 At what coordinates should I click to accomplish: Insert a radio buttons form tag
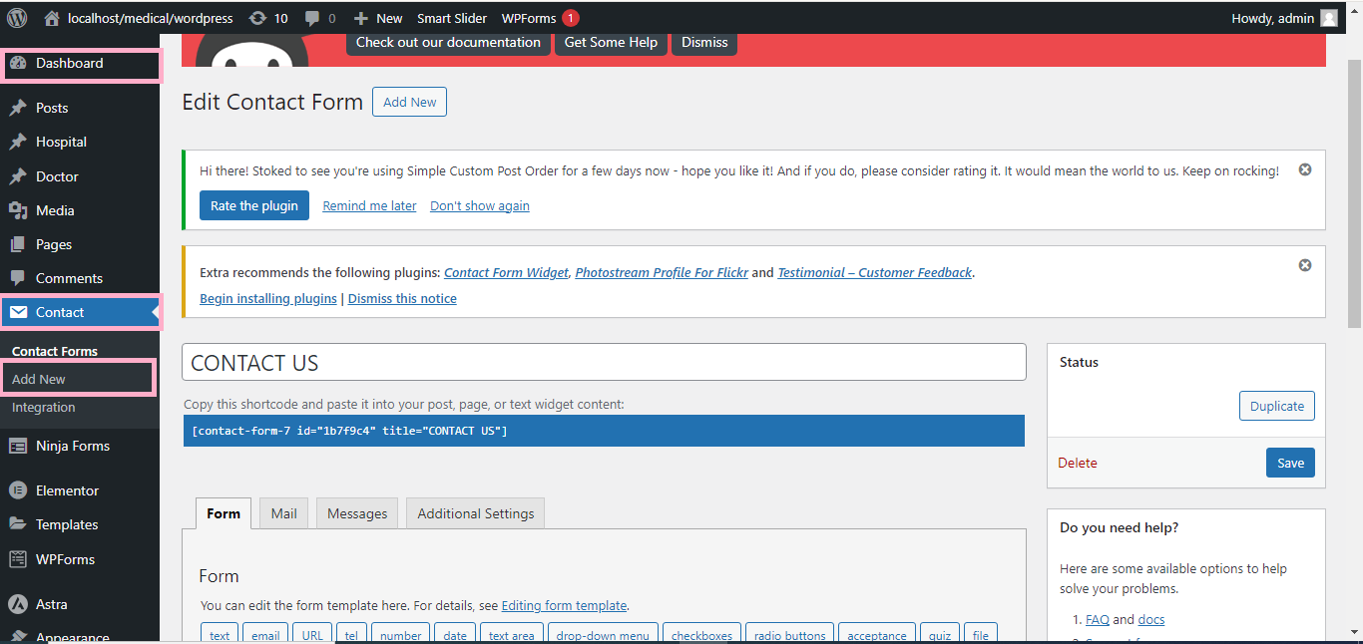789,634
